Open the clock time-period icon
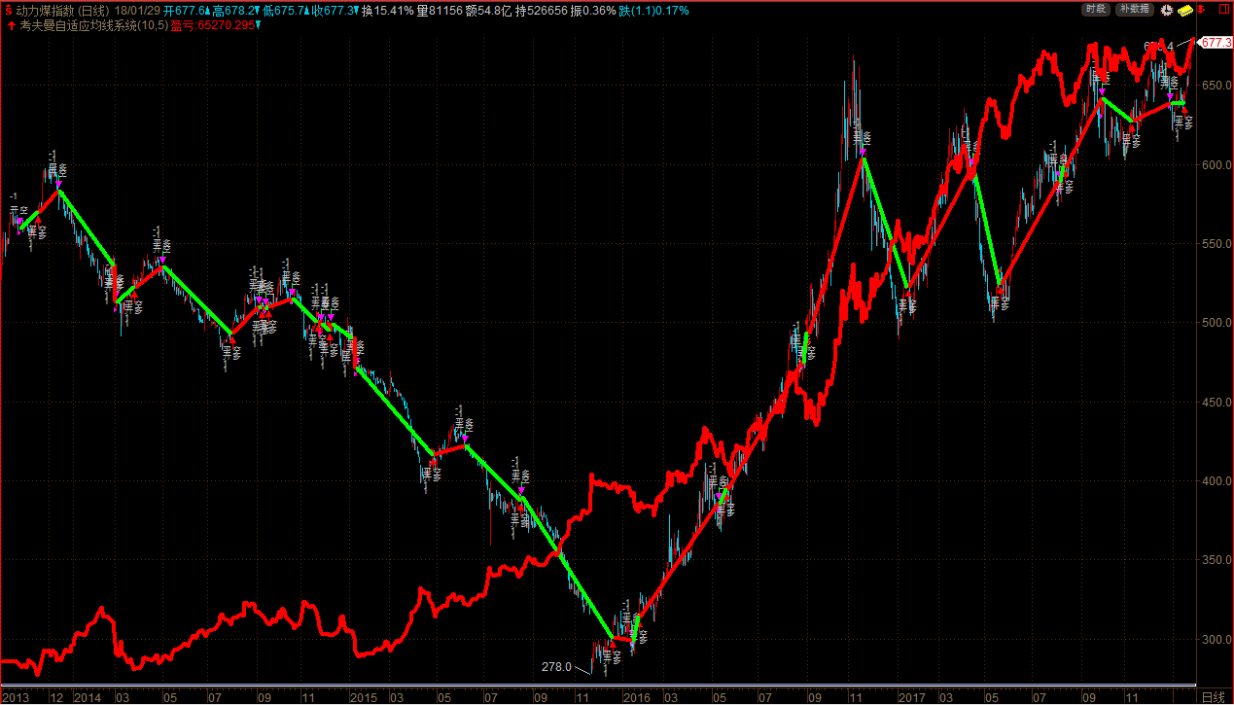 [1166, 10]
